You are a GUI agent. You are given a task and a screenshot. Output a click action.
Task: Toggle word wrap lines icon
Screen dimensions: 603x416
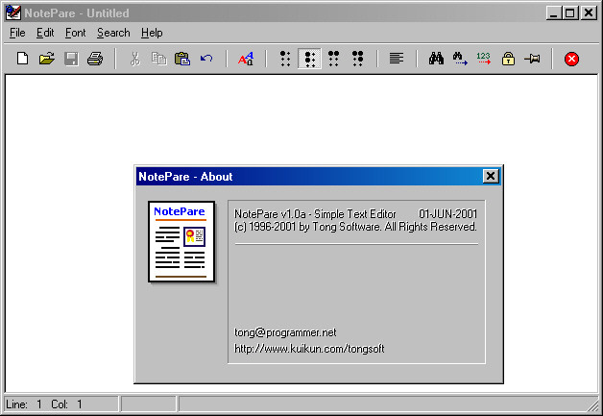coord(397,58)
